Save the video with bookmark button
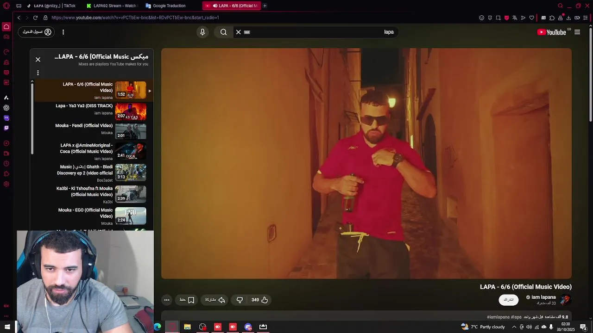The image size is (593, 333). pyautogui.click(x=187, y=300)
